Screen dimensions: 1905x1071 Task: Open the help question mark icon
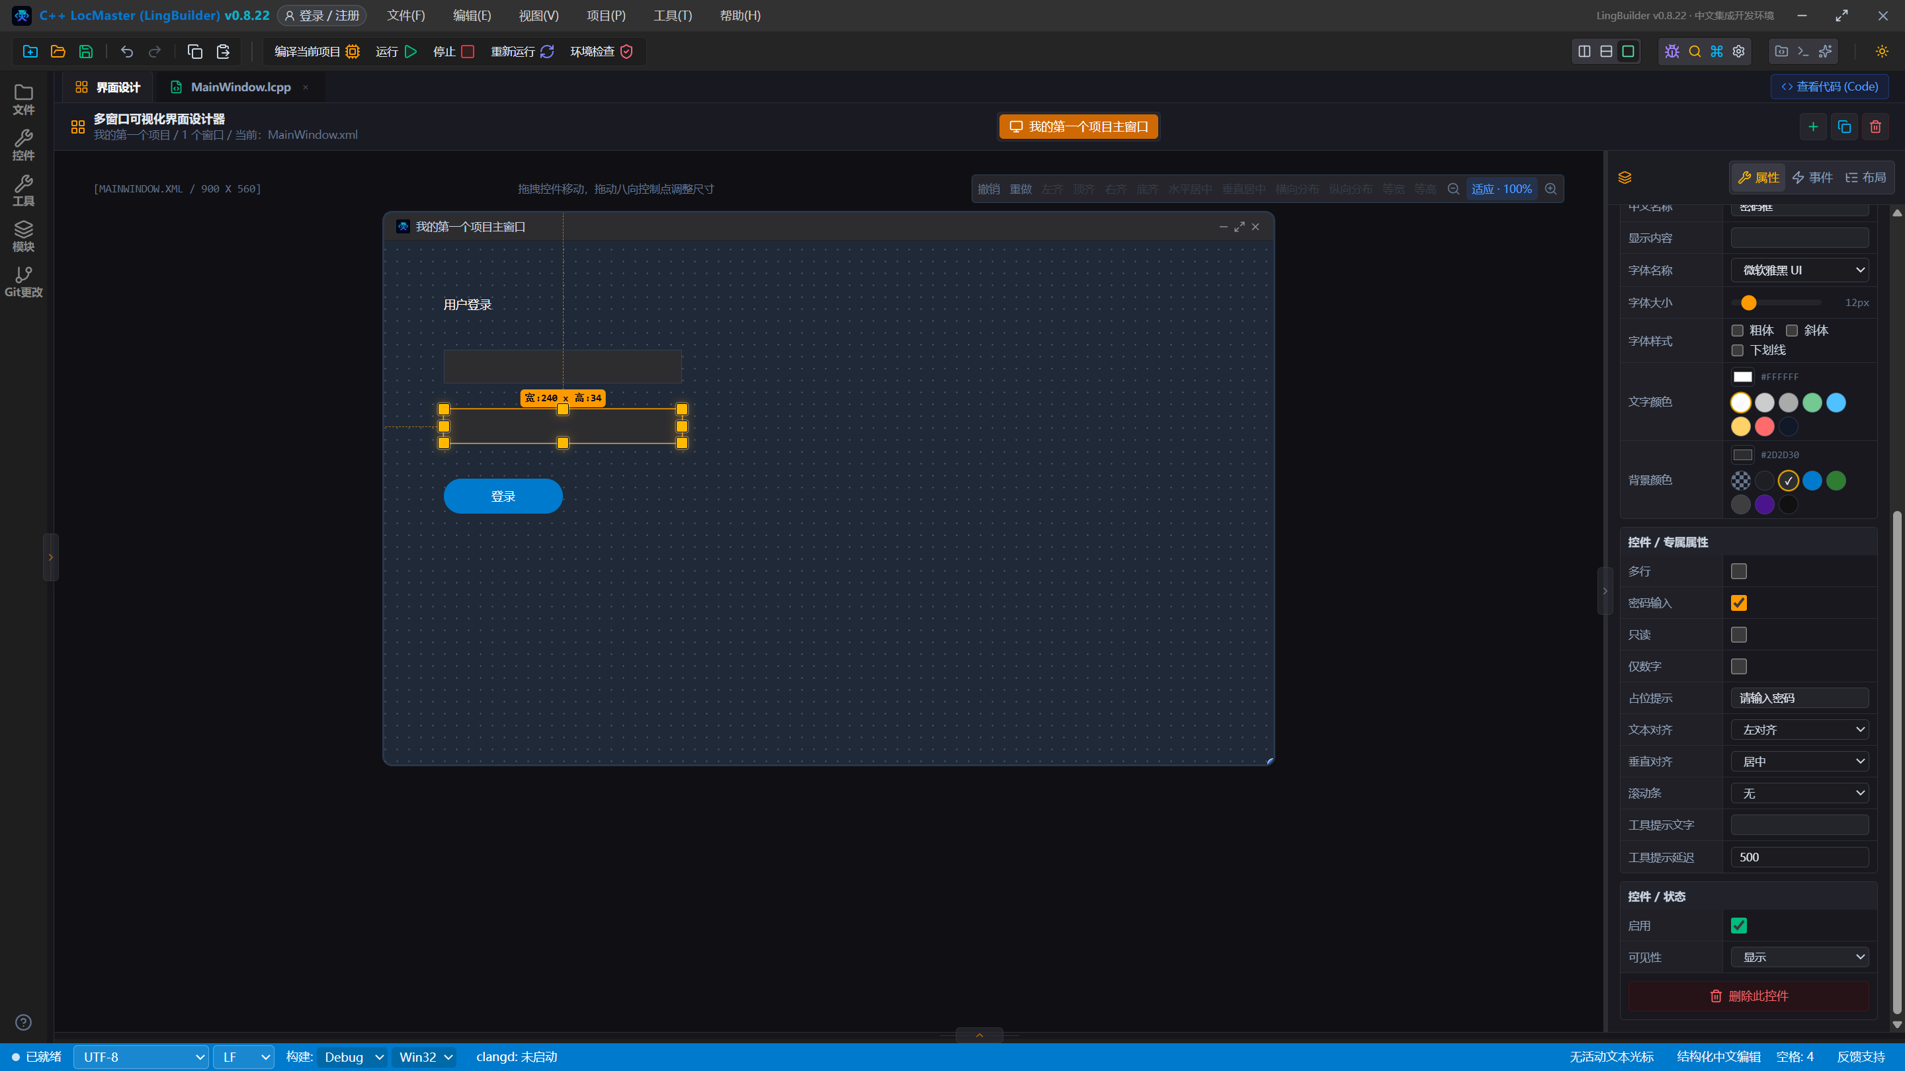[24, 1022]
